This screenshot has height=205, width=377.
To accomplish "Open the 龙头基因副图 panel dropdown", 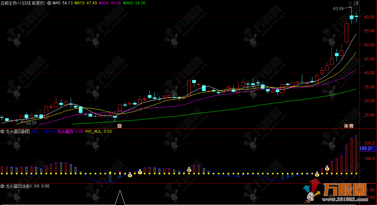I will pyautogui.click(x=2, y=132).
